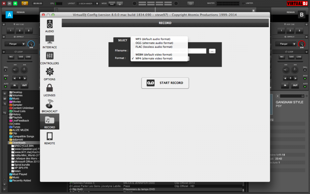Screen dimensions: 310x194
Task: Click the red effect strength knob on deck B
Action: [x=302, y=44]
